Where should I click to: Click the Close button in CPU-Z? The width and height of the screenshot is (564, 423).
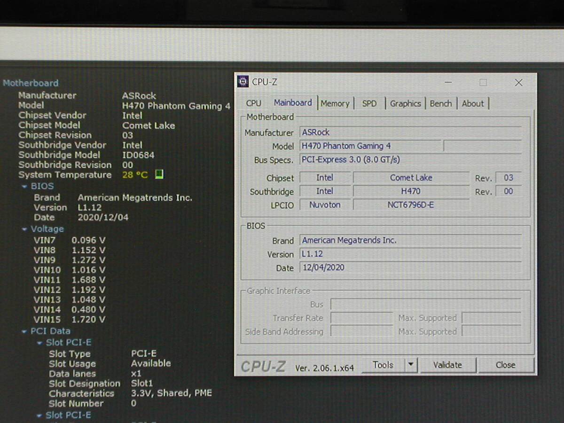point(505,365)
